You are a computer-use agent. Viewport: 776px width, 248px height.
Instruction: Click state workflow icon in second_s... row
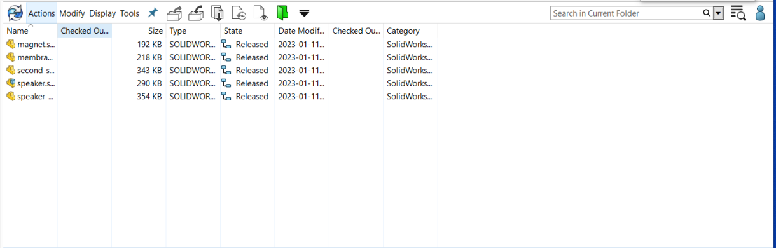(x=226, y=71)
